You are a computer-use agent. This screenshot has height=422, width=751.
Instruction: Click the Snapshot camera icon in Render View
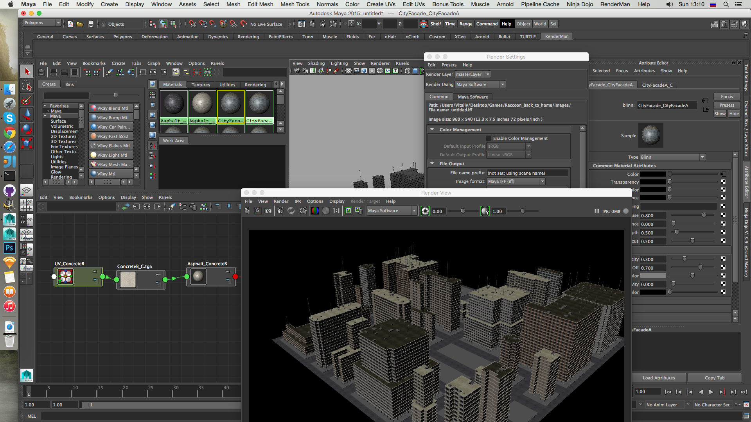pos(268,211)
